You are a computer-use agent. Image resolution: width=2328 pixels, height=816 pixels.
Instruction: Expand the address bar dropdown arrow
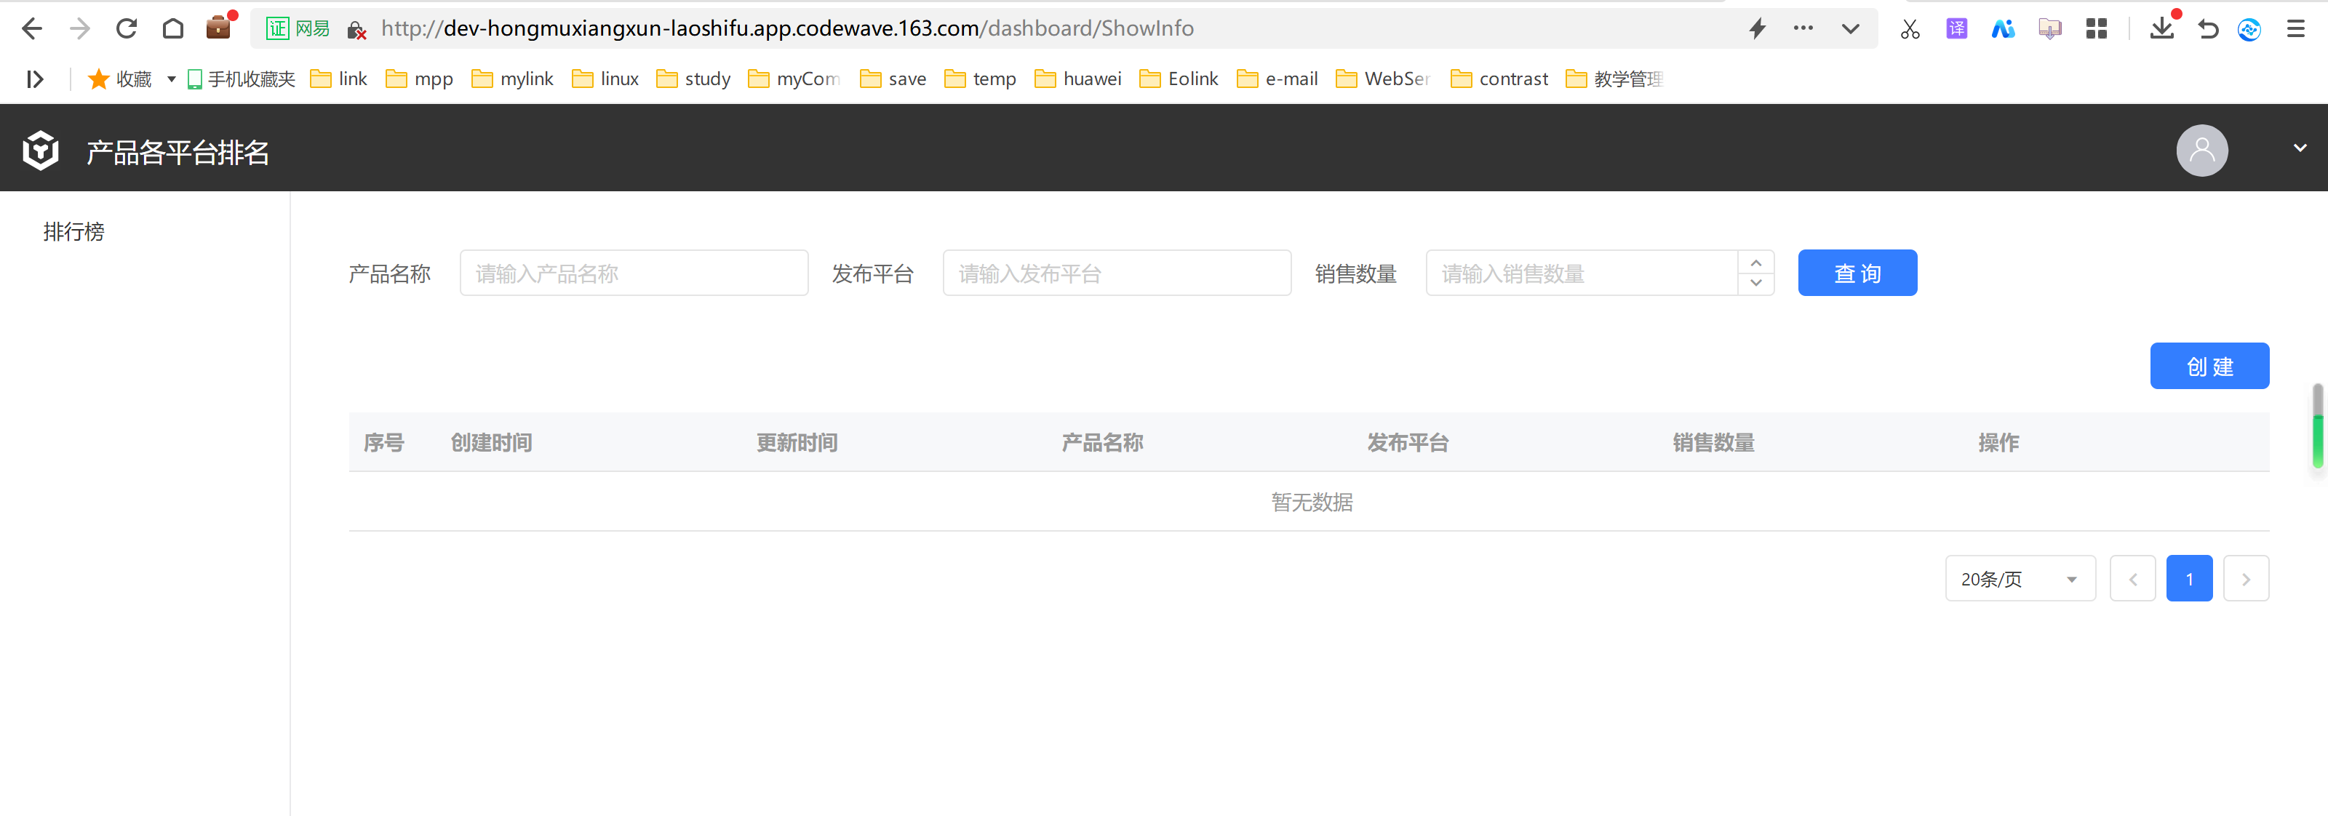pos(1850,29)
